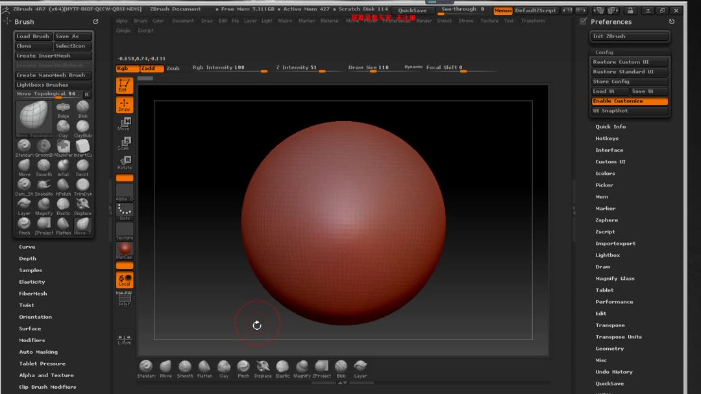
Task: Click the Texture selector thumbnail on left shelf
Action: click(x=124, y=229)
